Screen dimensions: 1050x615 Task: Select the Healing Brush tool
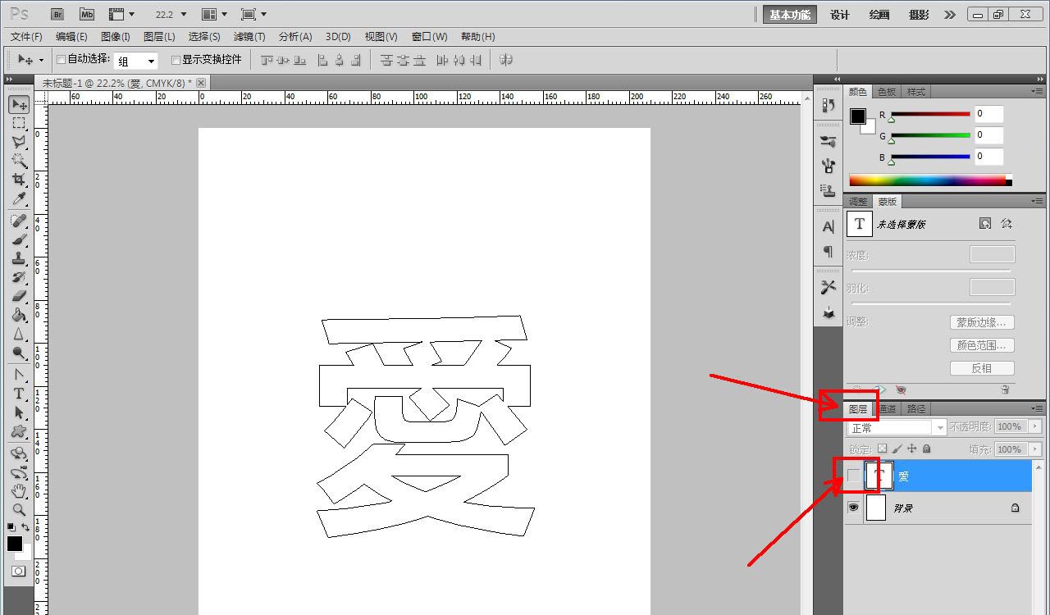coord(19,221)
